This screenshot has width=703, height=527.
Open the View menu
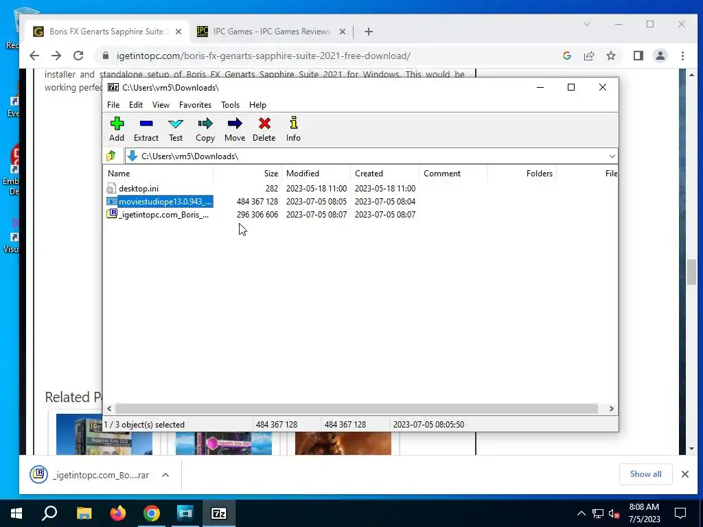click(x=161, y=105)
